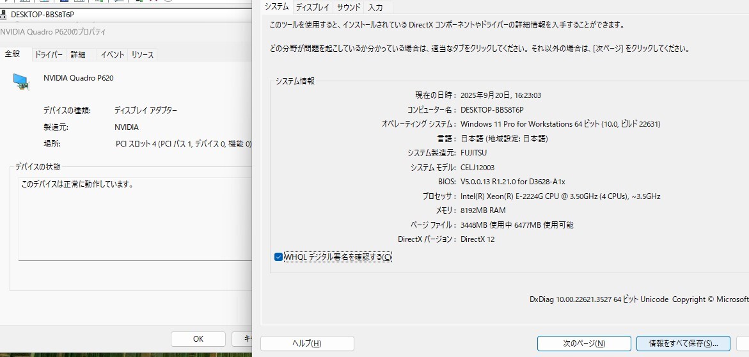Click computer name value DESKTOP-BBS8T6P in DxDiag
The image size is (749, 357).
click(492, 110)
